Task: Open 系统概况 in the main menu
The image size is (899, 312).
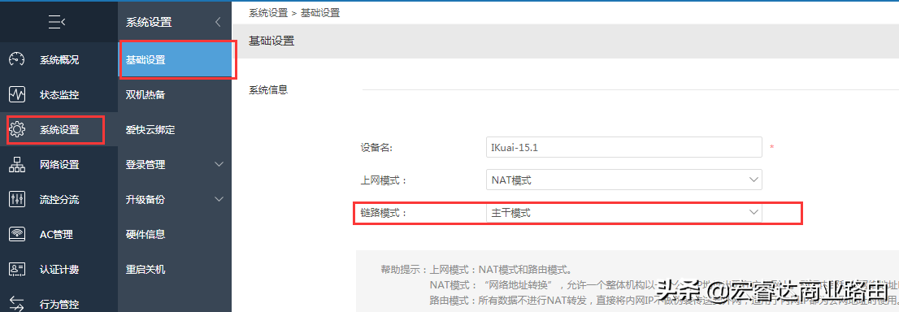Action: [x=59, y=60]
